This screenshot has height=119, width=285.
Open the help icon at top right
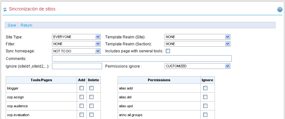click(280, 10)
